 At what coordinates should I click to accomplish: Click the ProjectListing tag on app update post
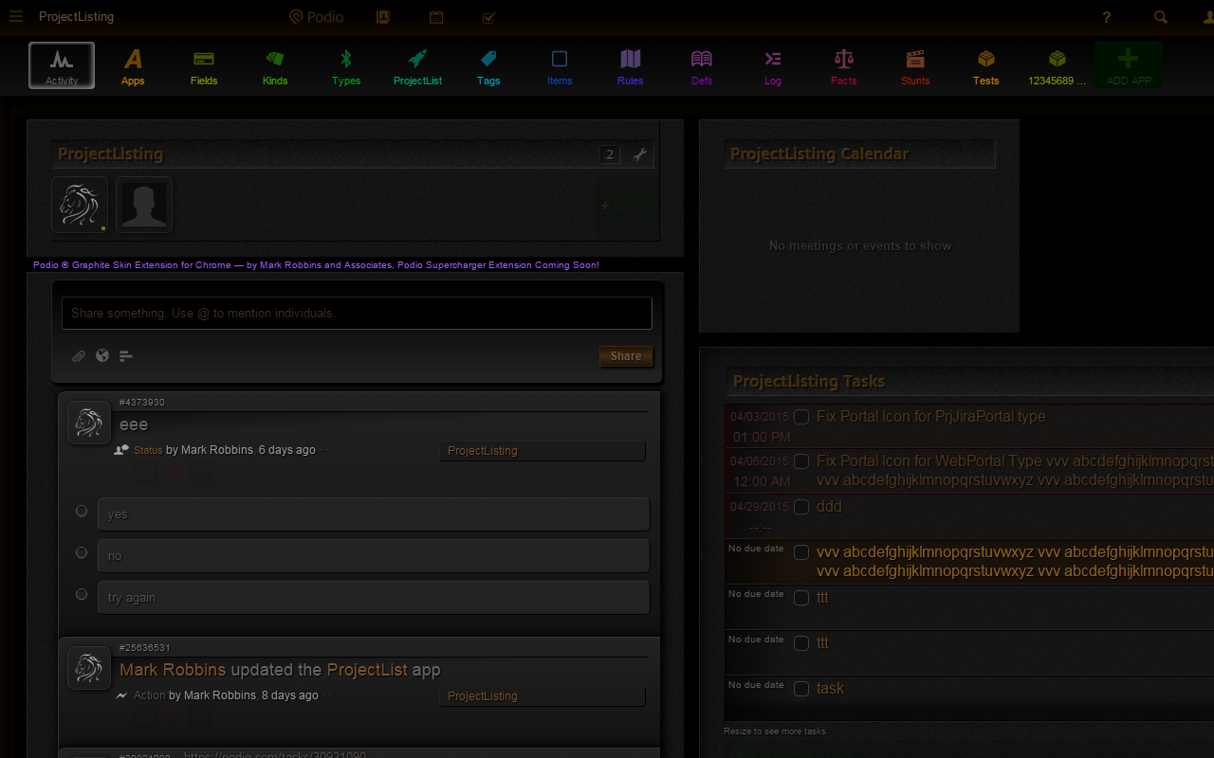tap(543, 696)
